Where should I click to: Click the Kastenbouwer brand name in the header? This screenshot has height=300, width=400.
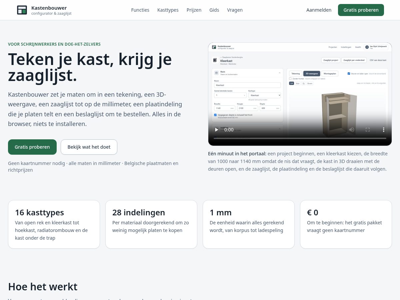pos(49,8)
